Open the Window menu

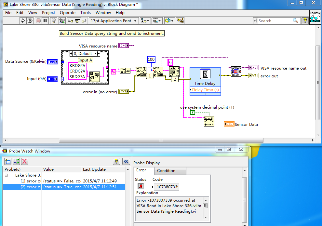[103, 13]
